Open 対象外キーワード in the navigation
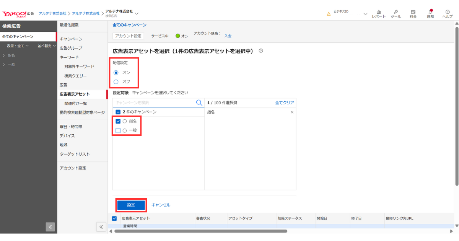 [x=79, y=67]
